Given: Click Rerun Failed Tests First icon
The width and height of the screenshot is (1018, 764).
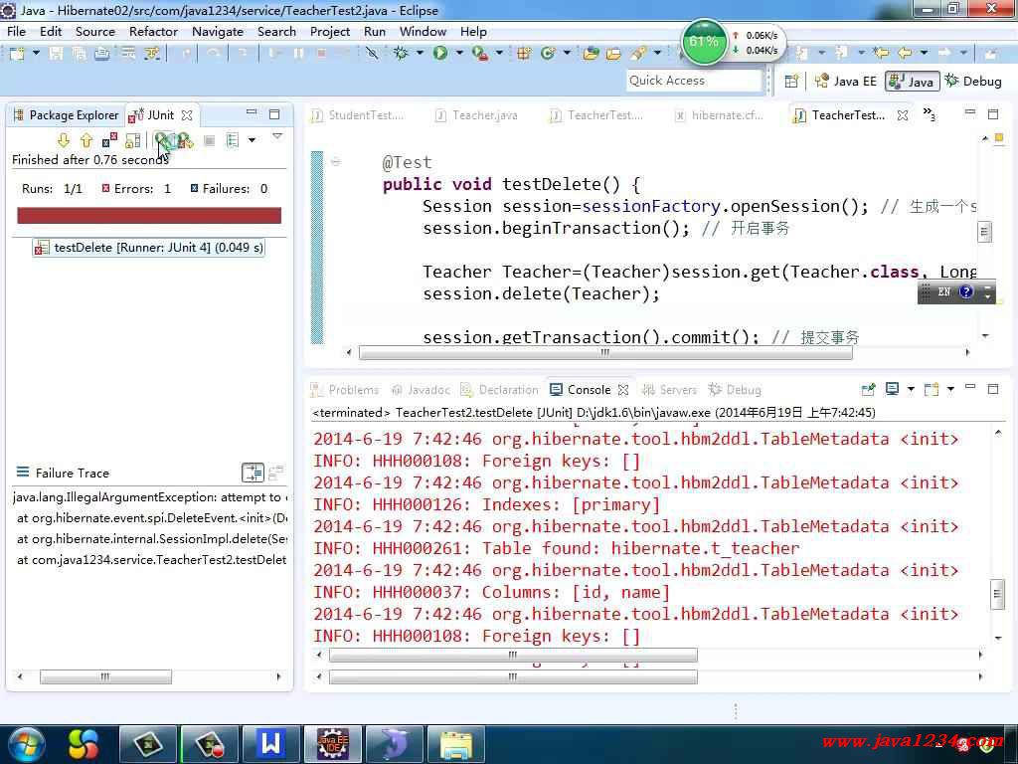Looking at the screenshot, I should pyautogui.click(x=185, y=139).
